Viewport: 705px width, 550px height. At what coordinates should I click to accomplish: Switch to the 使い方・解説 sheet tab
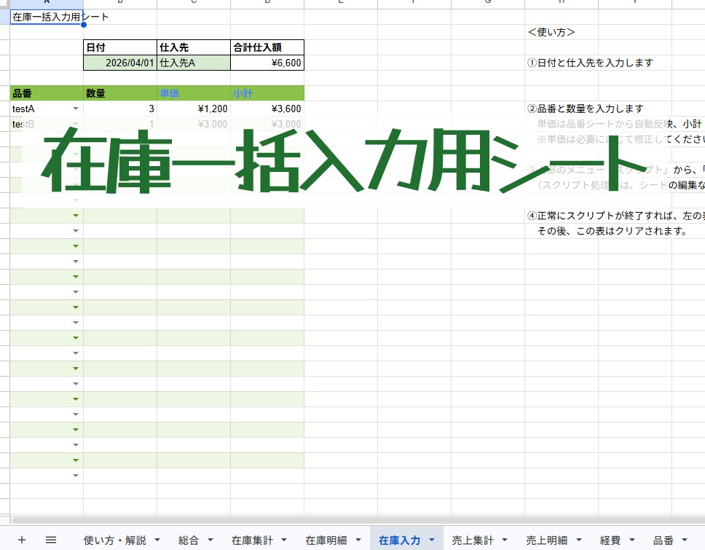114,540
